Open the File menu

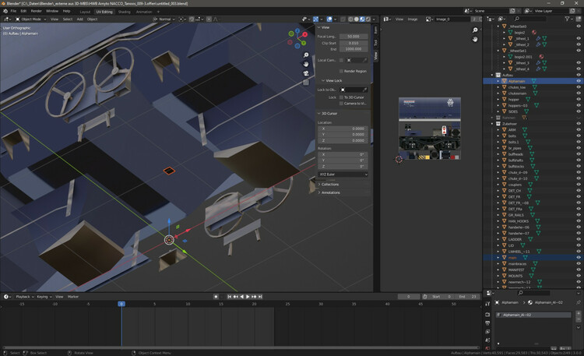[x=13, y=11]
